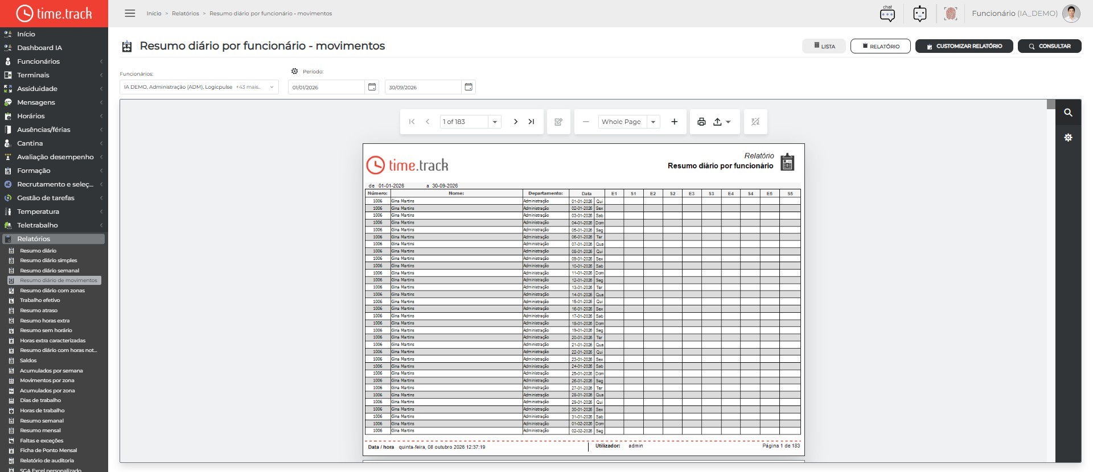Jump to the last report page
1093x472 pixels.
(531, 122)
